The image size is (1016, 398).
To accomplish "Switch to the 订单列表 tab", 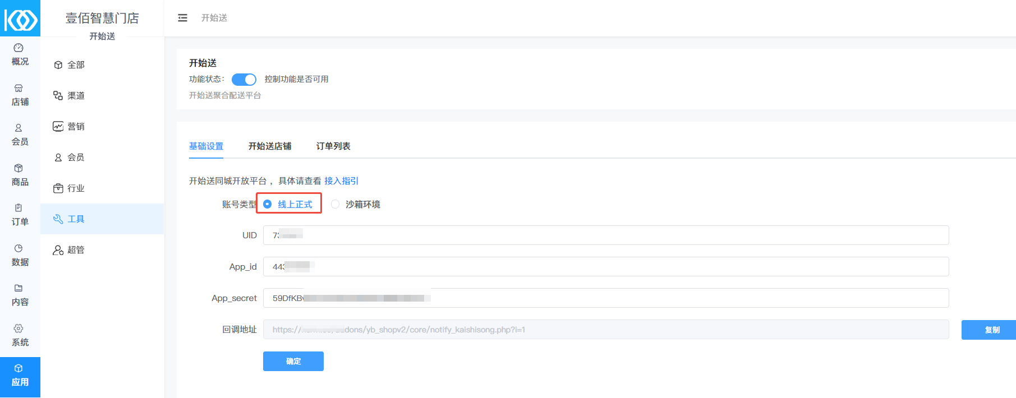I will point(333,146).
